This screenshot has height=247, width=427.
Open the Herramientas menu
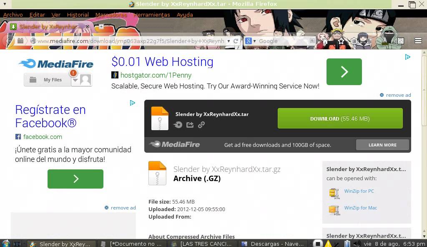[152, 15]
